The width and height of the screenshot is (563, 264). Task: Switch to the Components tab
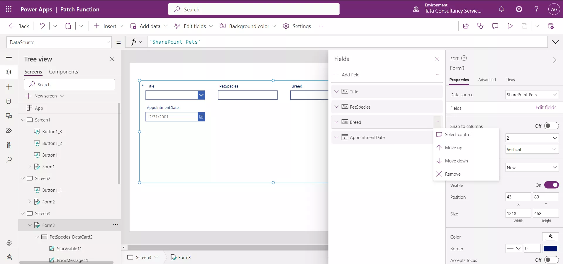tap(63, 72)
